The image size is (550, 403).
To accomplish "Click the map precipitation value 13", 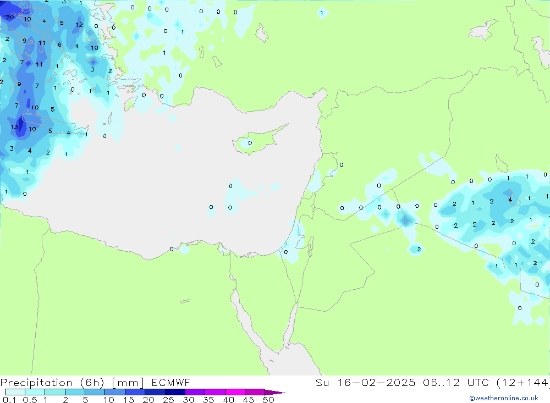I will coord(14,127).
